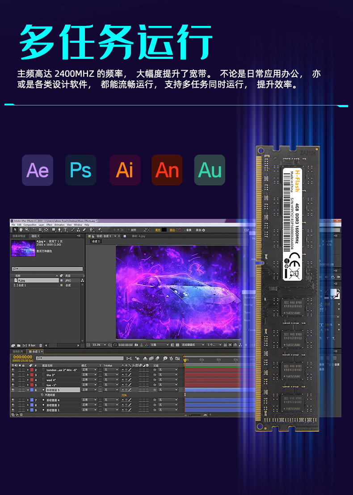353x495 pixels.
Task: Hide layer 7 形状图层 4 eye toggle
Action: (x=13, y=400)
